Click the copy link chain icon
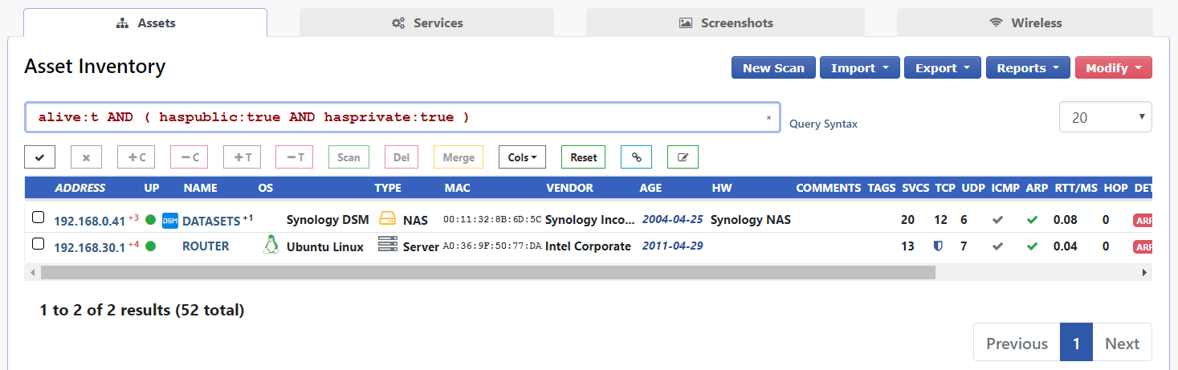 point(636,157)
